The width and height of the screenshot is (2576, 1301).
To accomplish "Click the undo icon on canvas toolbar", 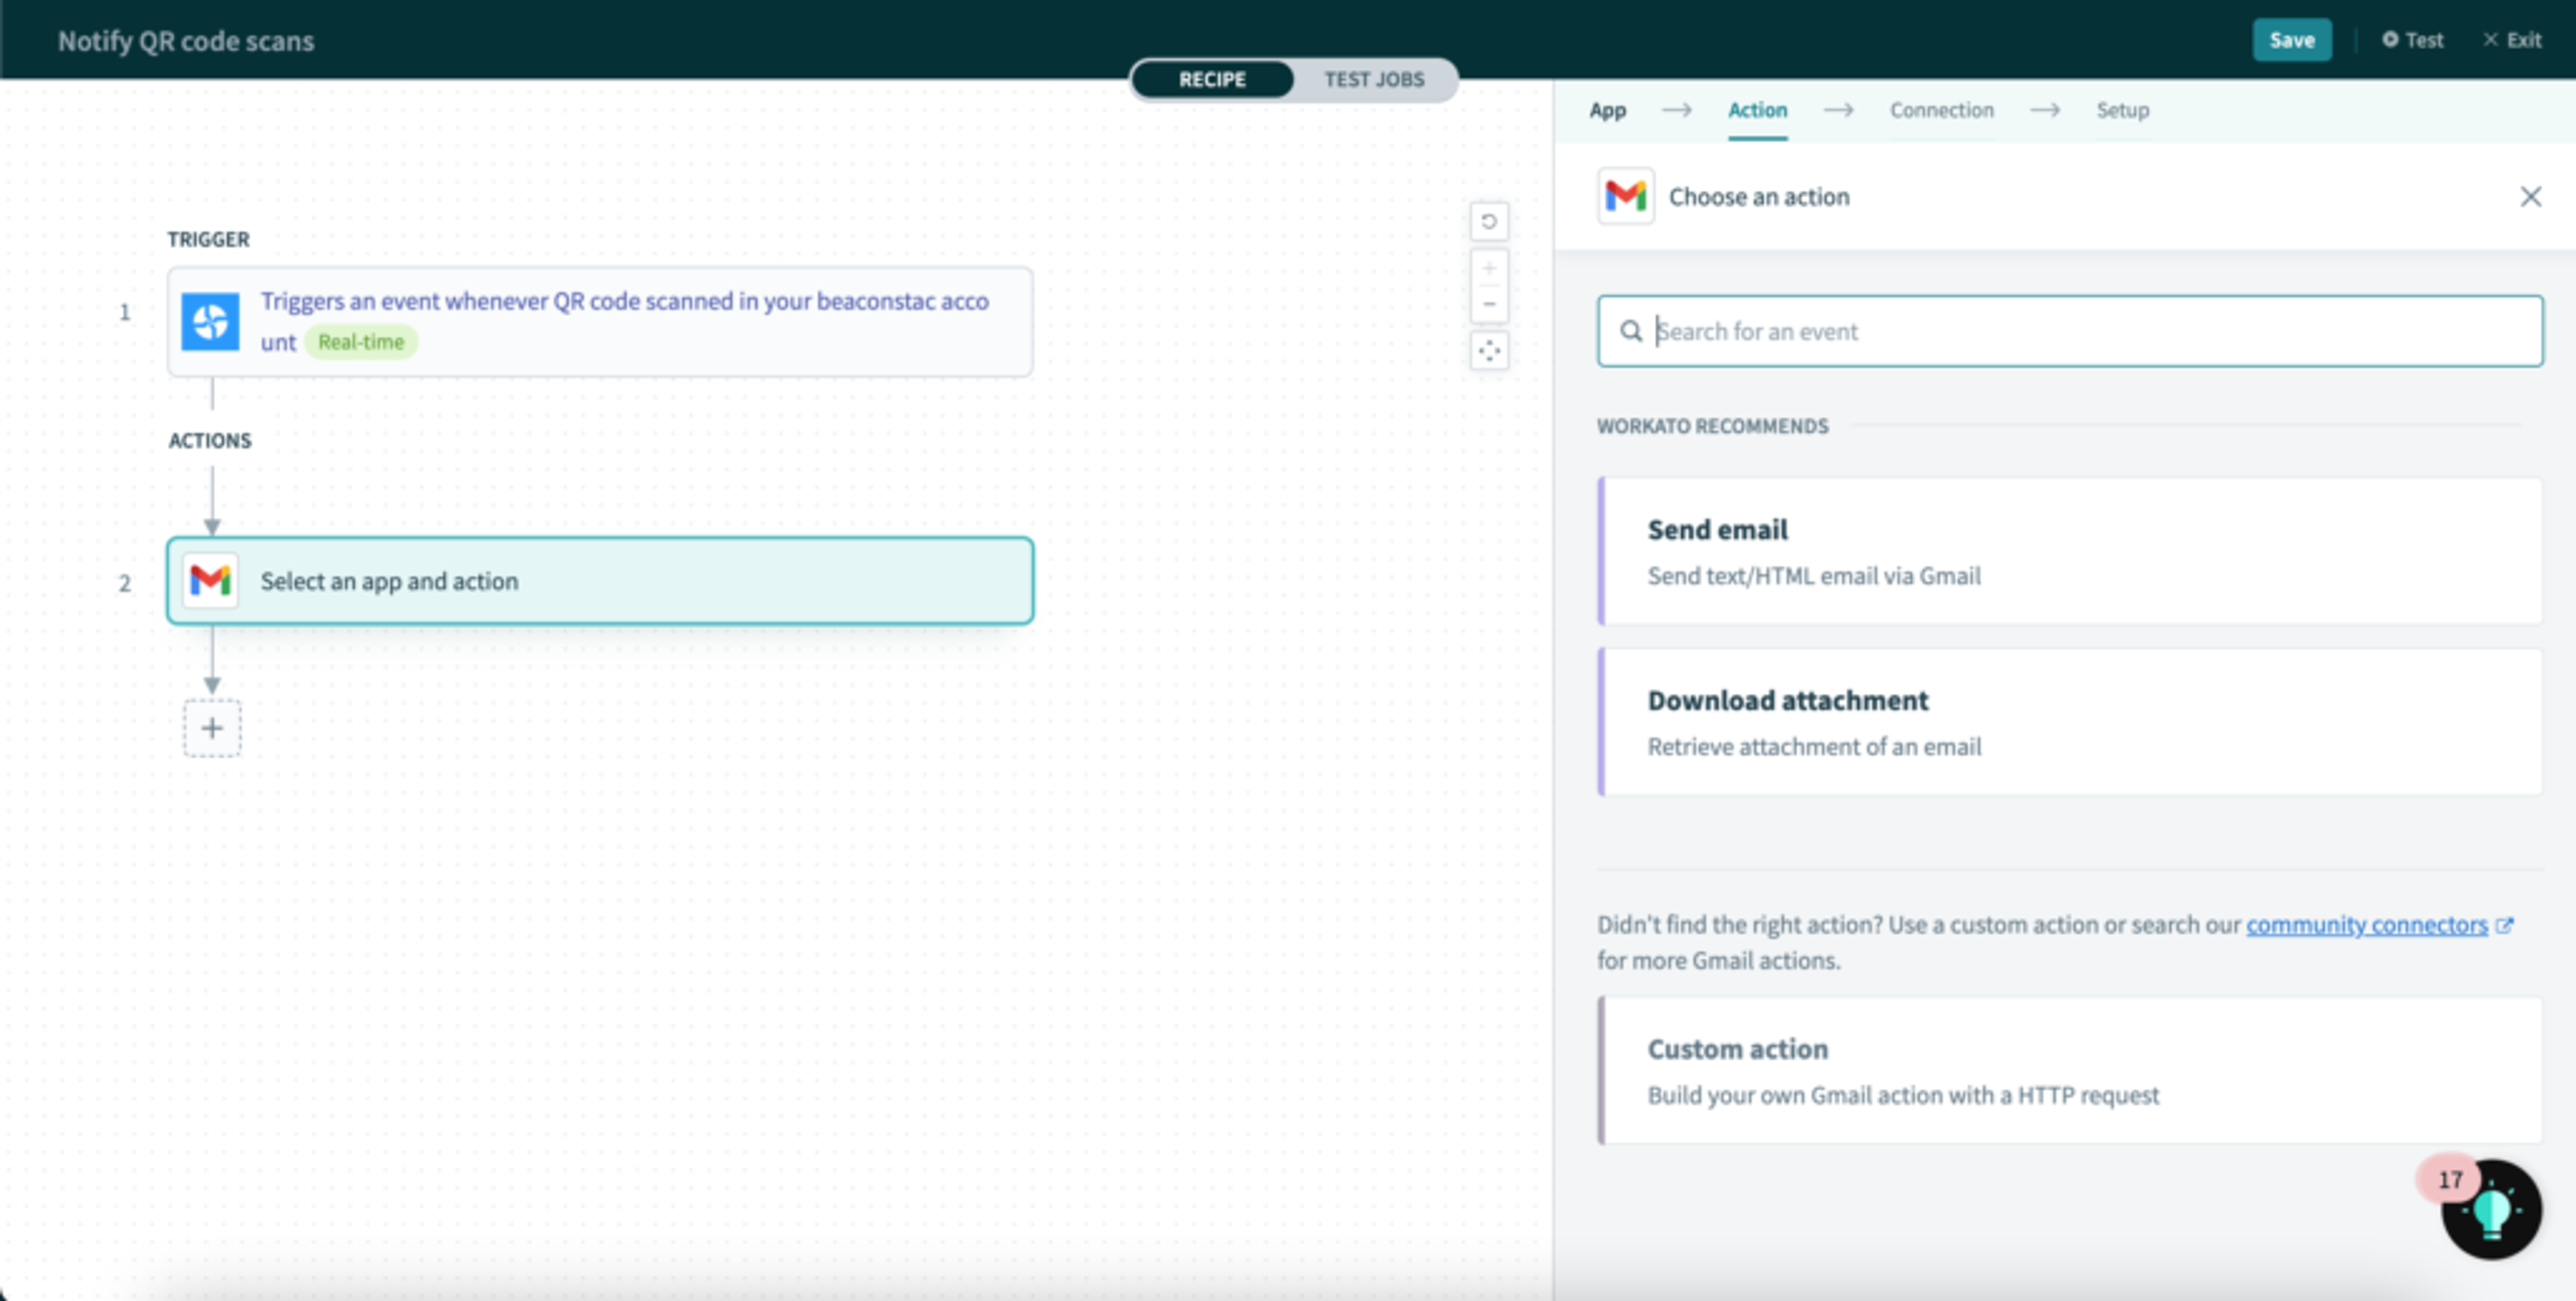I will [x=1488, y=221].
